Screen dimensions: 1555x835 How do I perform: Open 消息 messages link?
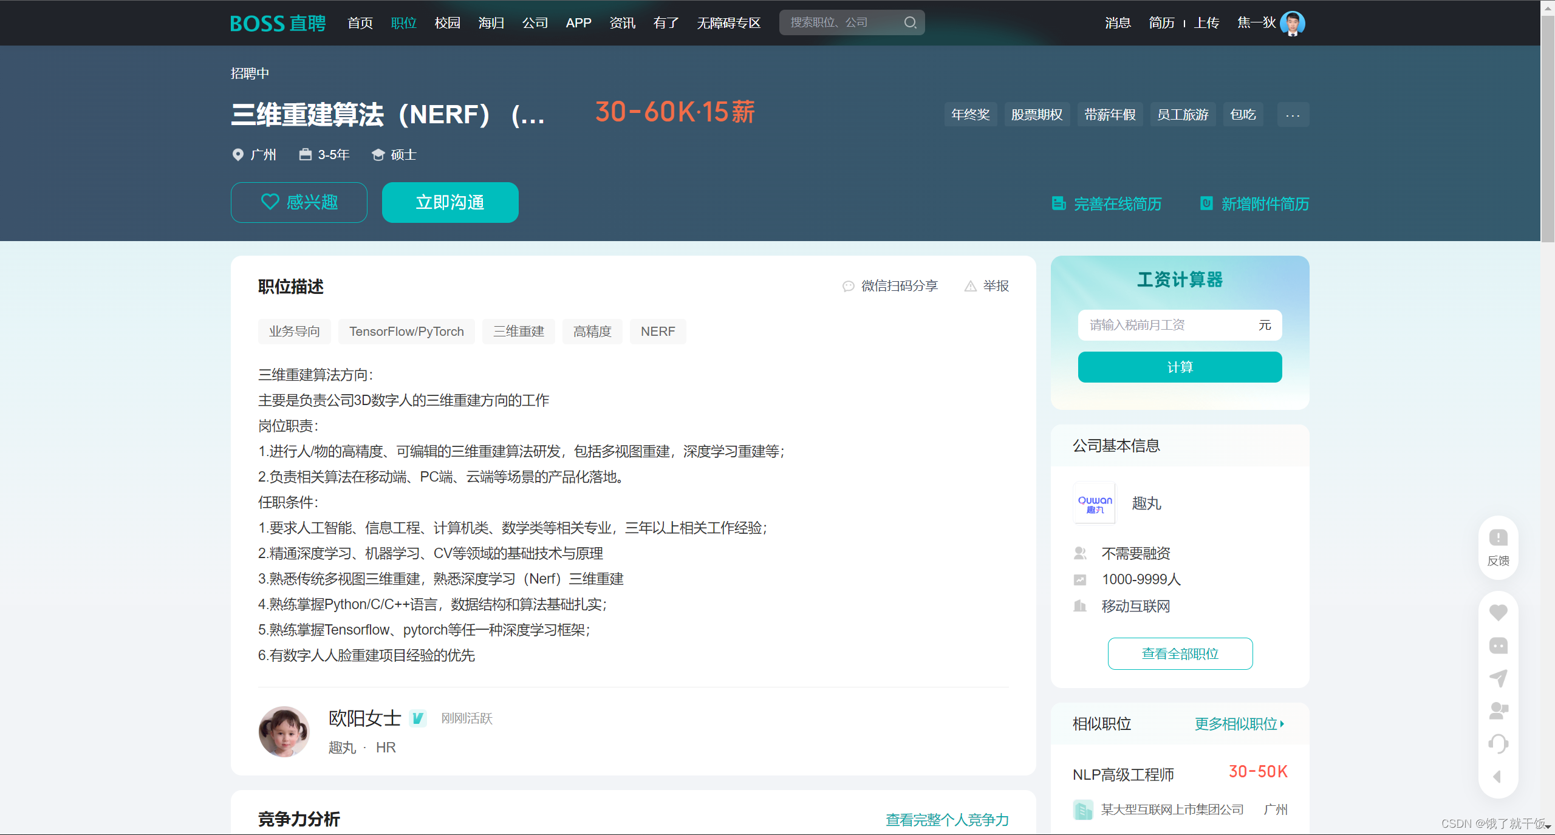pyautogui.click(x=1118, y=23)
